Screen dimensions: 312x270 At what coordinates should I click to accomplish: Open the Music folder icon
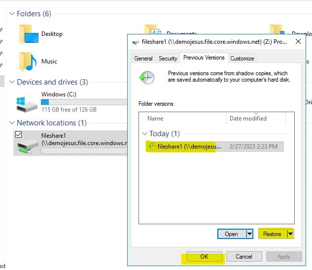click(x=28, y=61)
